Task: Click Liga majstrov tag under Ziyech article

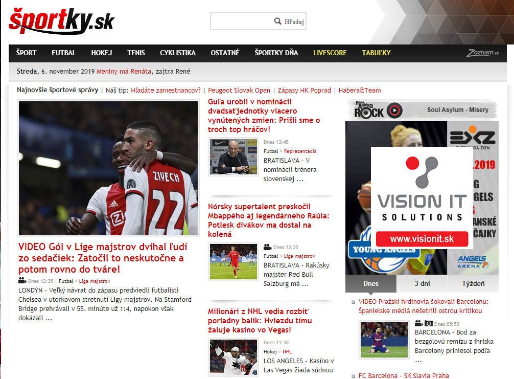Action: [x=95, y=281]
